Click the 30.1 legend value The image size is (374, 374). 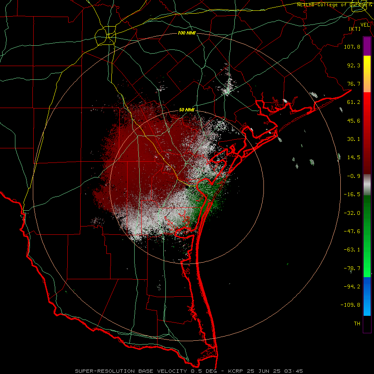point(354,139)
